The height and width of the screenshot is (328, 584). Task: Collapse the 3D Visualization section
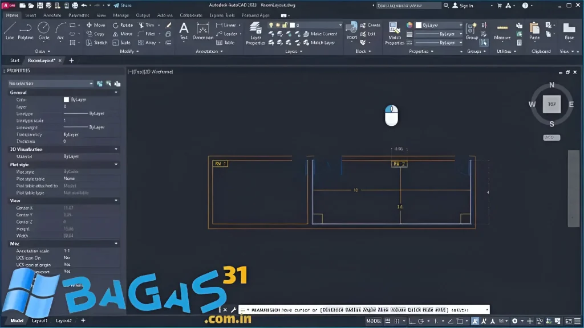(116, 149)
